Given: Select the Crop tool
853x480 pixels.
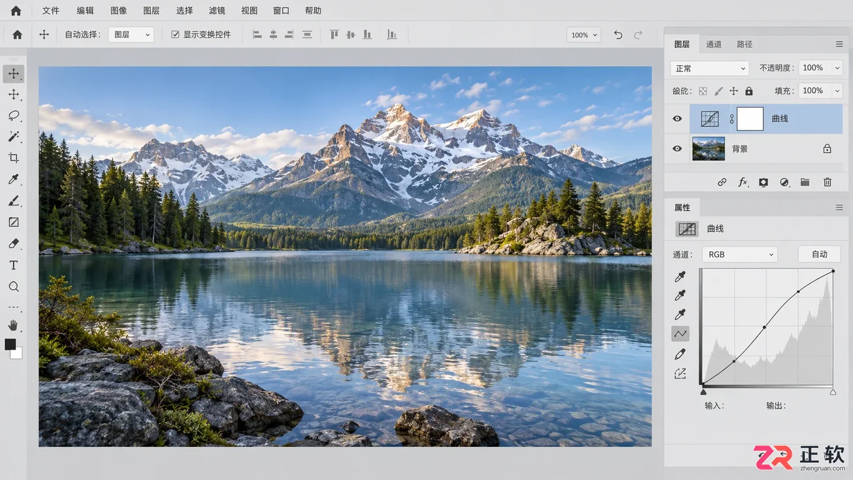Looking at the screenshot, I should click(x=14, y=158).
